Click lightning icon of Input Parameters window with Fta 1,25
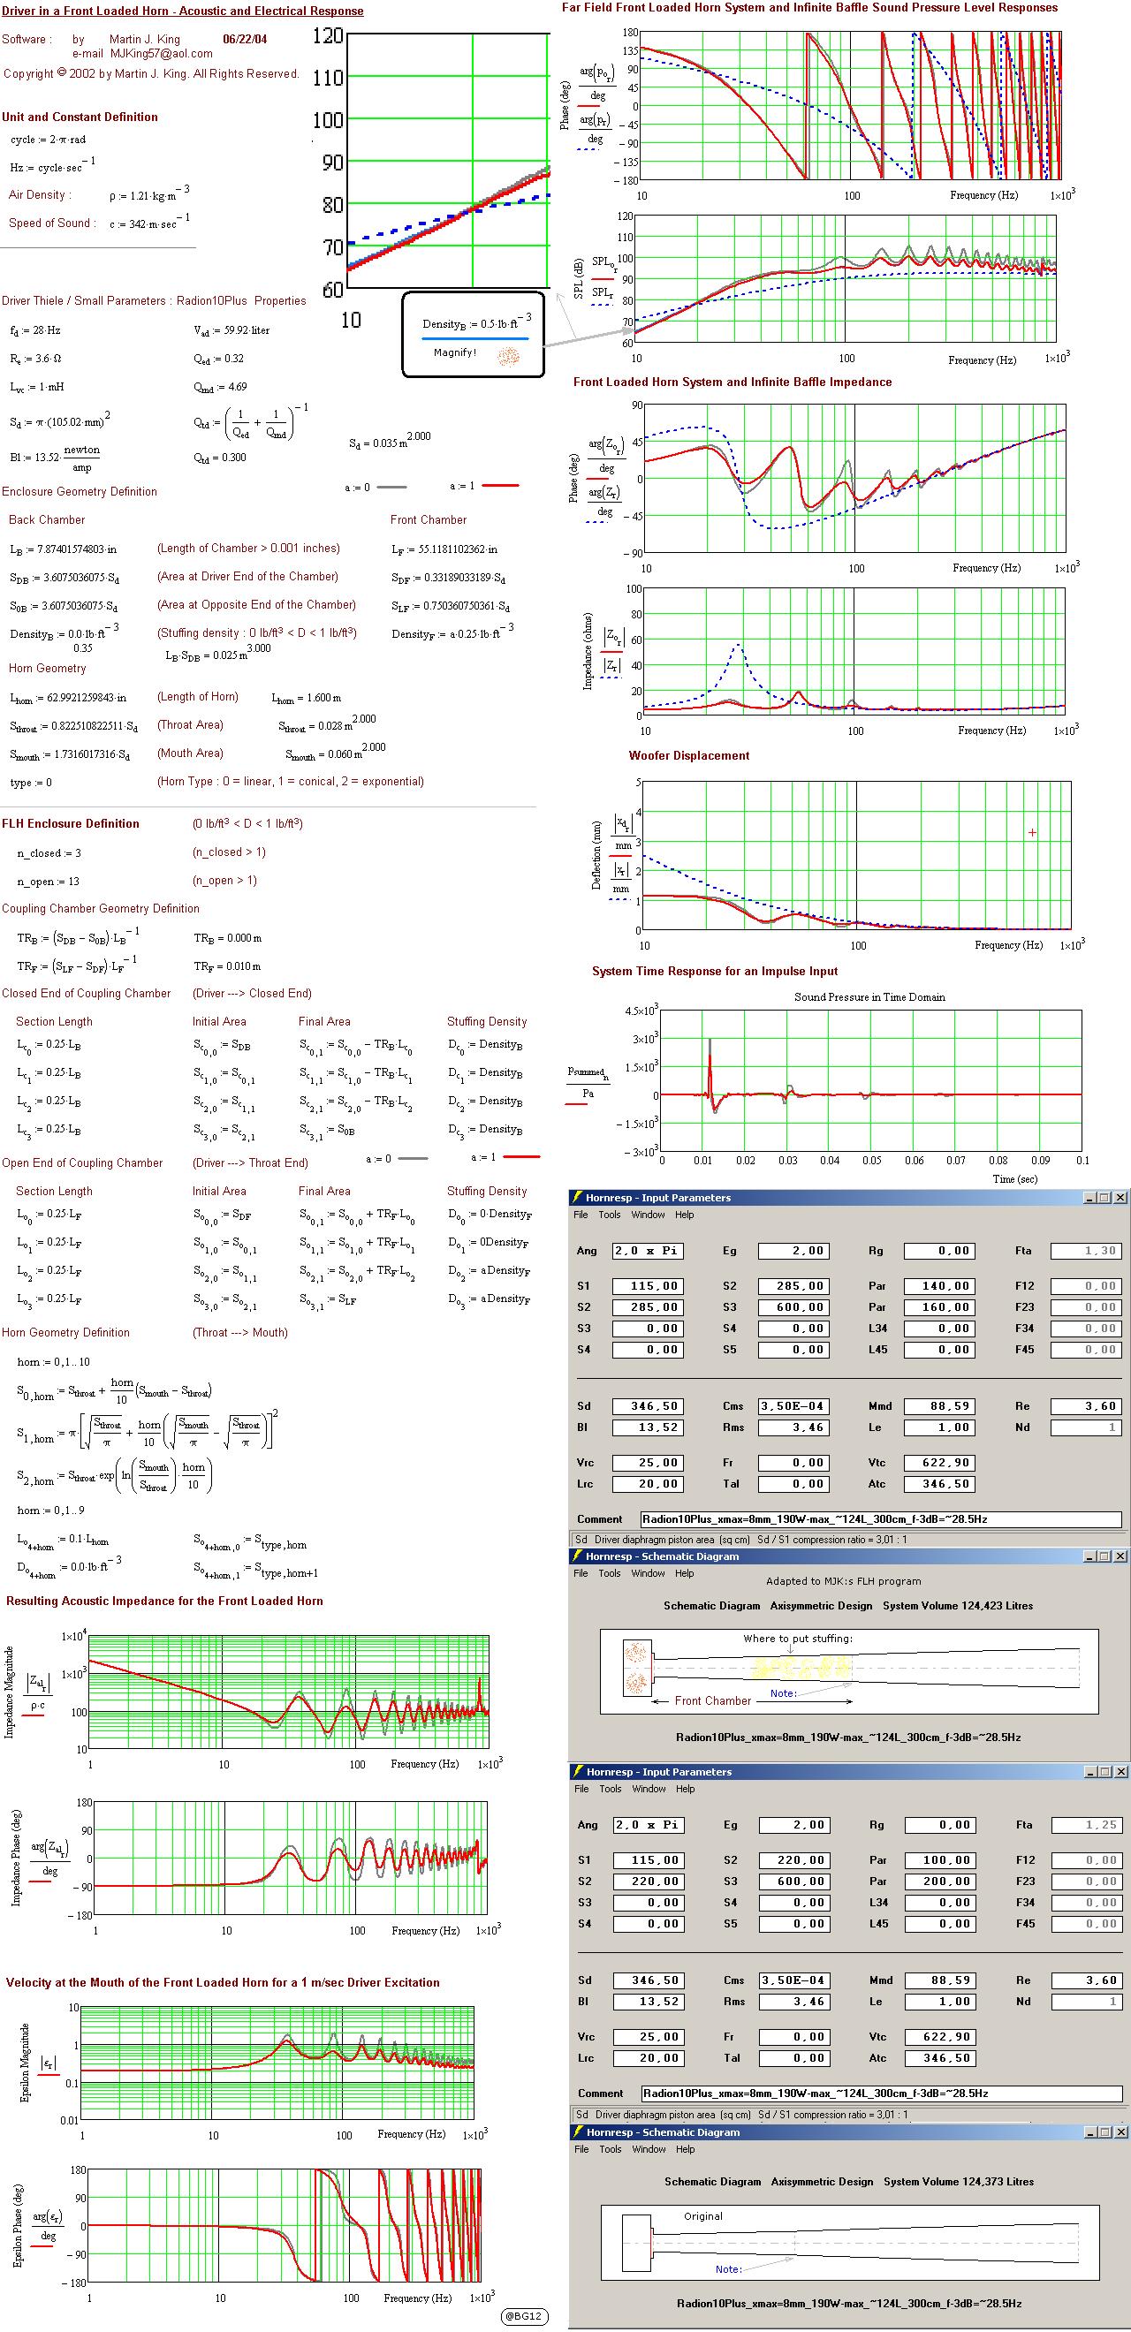Screen dimensions: 1131x2332 pos(578,1771)
